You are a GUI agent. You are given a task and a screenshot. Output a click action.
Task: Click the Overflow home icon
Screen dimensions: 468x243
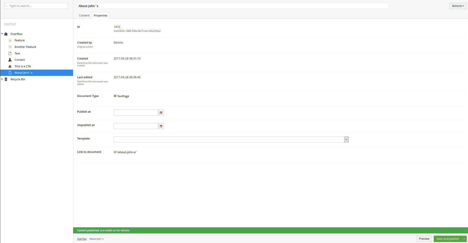click(x=6, y=34)
